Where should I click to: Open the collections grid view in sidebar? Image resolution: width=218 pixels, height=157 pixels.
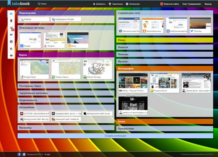(x=11, y=14)
